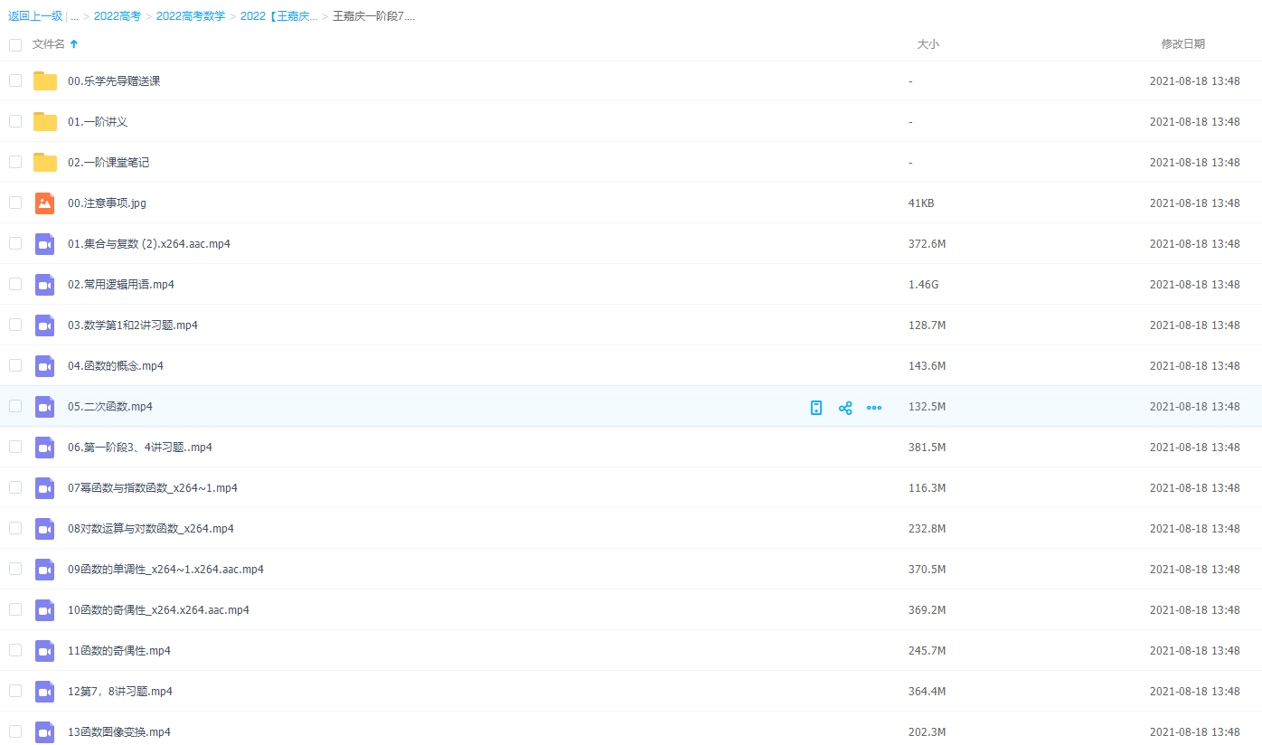Click the image icon of 00.注意事项.jpg
1262x745 pixels.
point(45,203)
